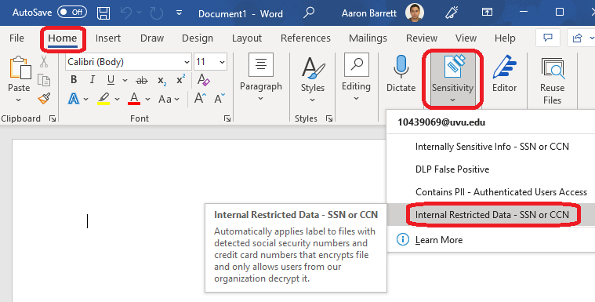Select Internally Sensitive Info - SSN or CCN
Image resolution: width=595 pixels, height=302 pixels.
492,147
